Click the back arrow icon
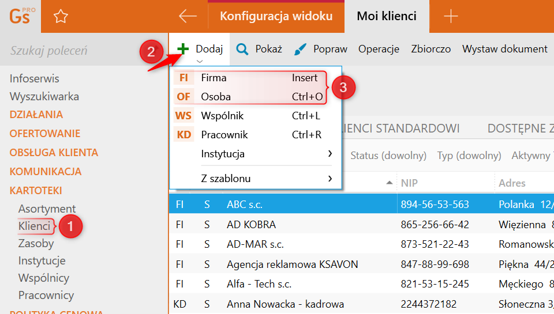Screen dimensions: 554x314 pos(188,16)
